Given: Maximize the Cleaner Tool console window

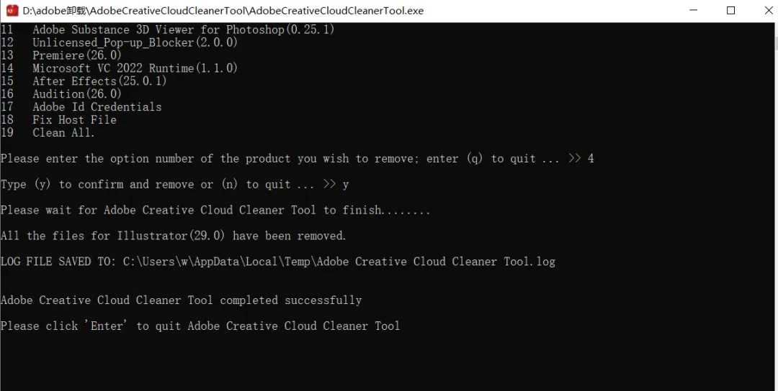Looking at the screenshot, I should coord(730,10).
